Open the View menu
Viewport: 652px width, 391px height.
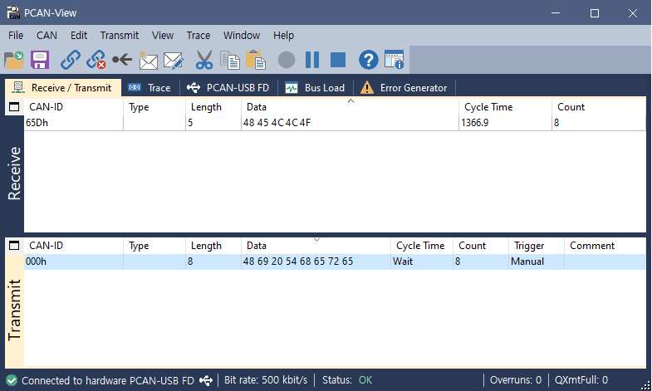163,36
